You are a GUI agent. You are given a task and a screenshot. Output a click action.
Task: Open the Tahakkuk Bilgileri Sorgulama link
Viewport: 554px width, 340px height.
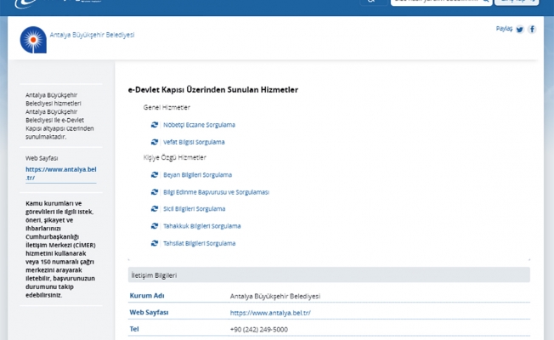tap(201, 226)
